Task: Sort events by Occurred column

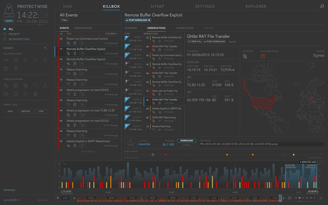Action: click(111, 34)
